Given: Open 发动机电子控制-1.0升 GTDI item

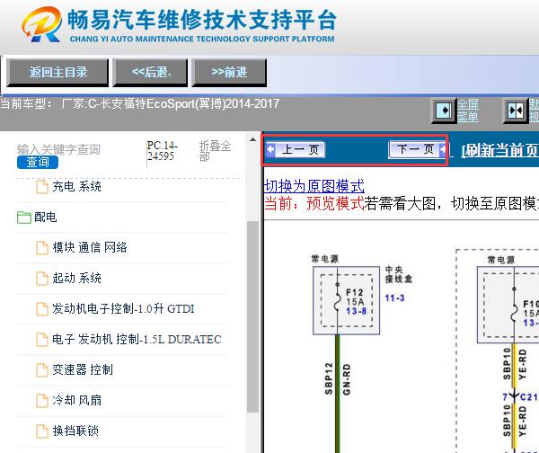Looking at the screenshot, I should click(x=123, y=308).
